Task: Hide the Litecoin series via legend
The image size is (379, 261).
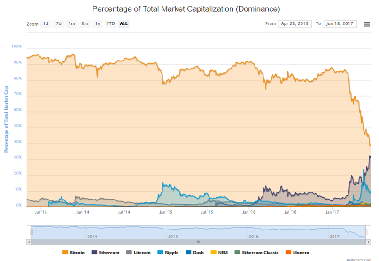Action: tap(142, 253)
